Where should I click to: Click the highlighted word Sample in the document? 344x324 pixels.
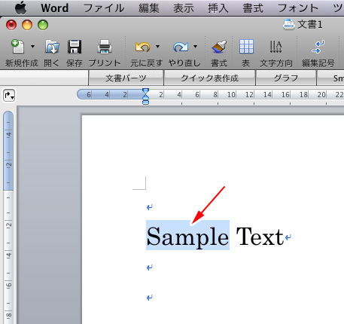pos(187,236)
